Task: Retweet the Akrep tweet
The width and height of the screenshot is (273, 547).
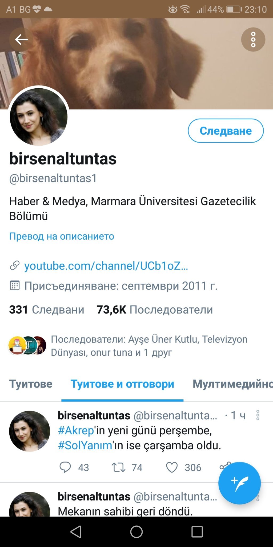Action: [118, 467]
